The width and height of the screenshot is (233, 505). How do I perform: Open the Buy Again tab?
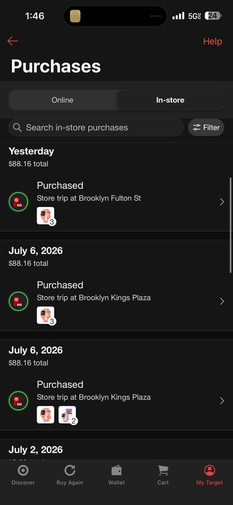pyautogui.click(x=69, y=475)
